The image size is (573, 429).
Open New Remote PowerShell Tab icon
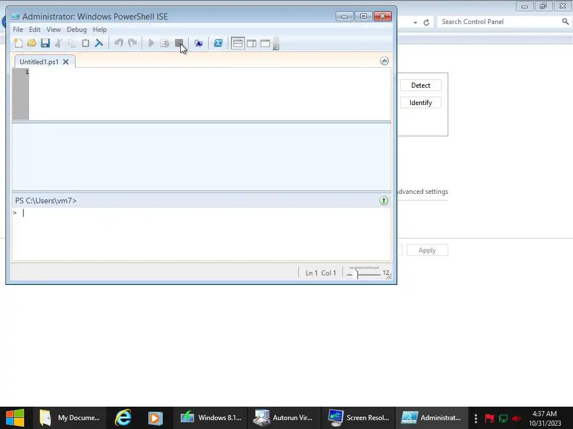click(x=198, y=43)
